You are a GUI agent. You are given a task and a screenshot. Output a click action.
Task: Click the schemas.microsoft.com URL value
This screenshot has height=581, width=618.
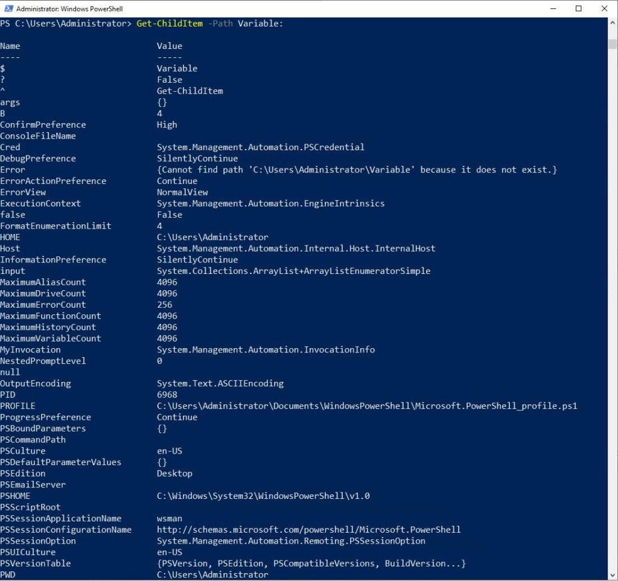coord(308,530)
